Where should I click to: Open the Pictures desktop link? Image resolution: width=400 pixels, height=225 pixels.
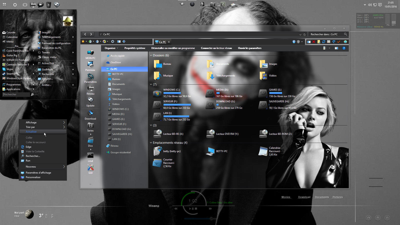(x=337, y=197)
